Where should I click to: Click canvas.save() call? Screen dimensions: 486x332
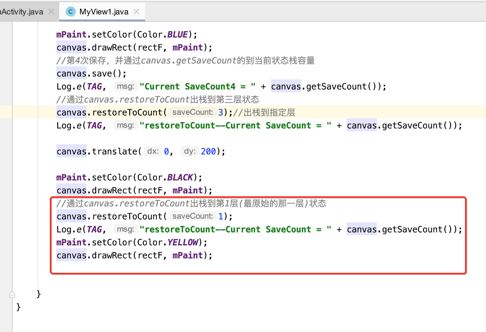click(x=91, y=73)
